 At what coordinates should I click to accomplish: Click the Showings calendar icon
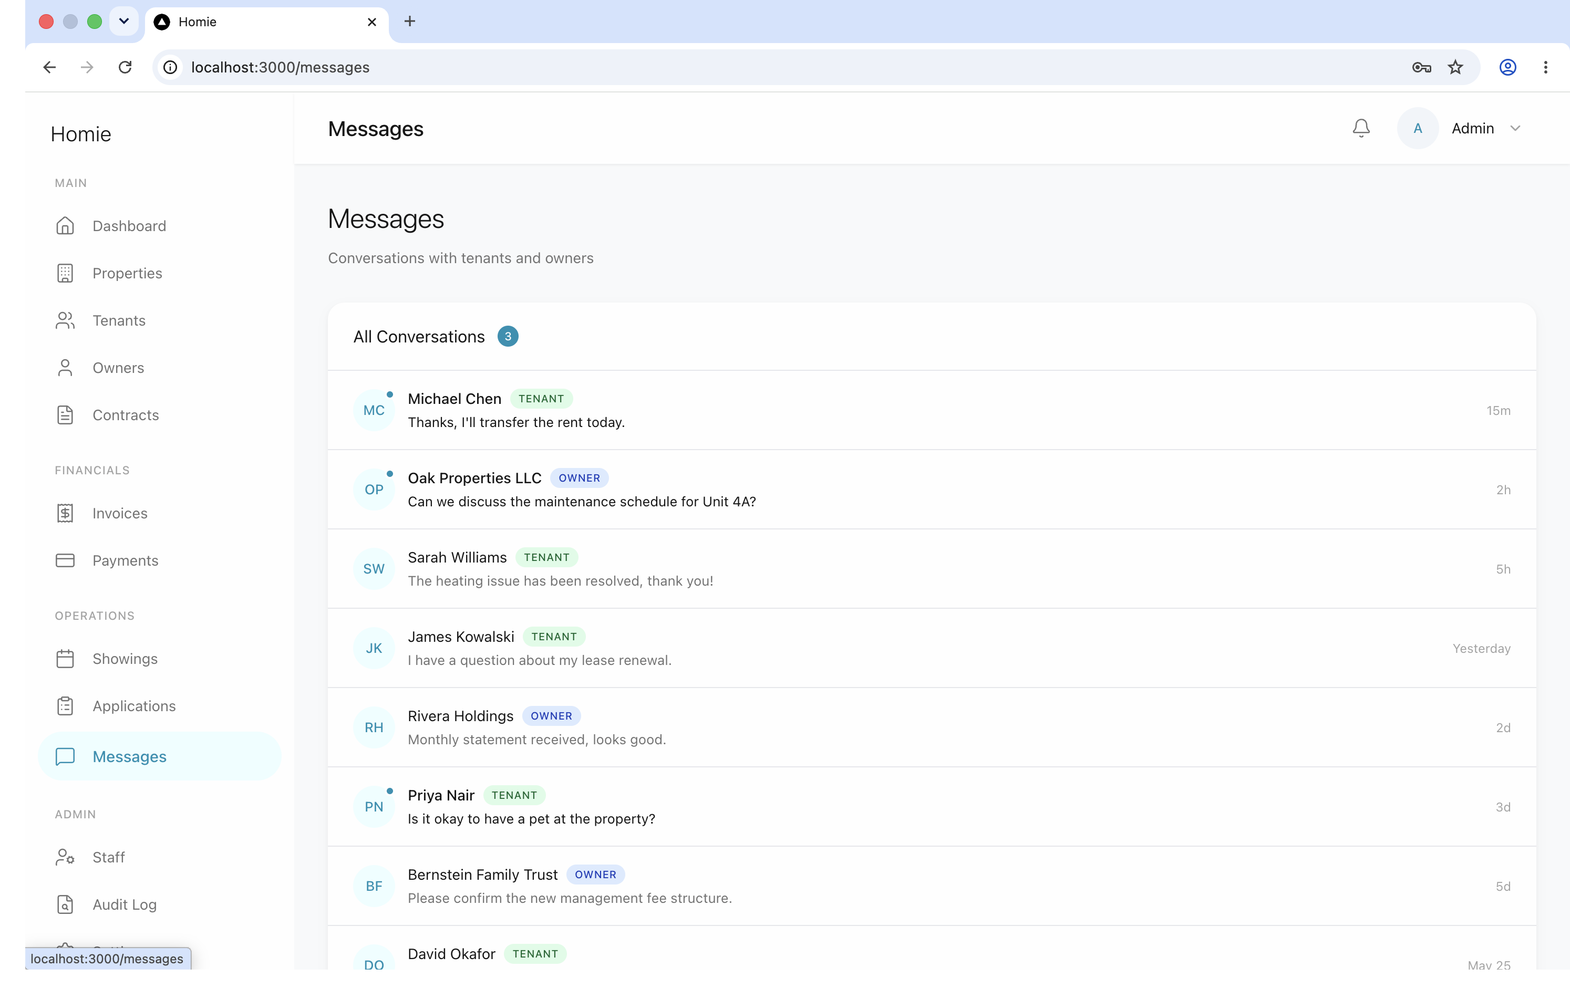pos(65,659)
